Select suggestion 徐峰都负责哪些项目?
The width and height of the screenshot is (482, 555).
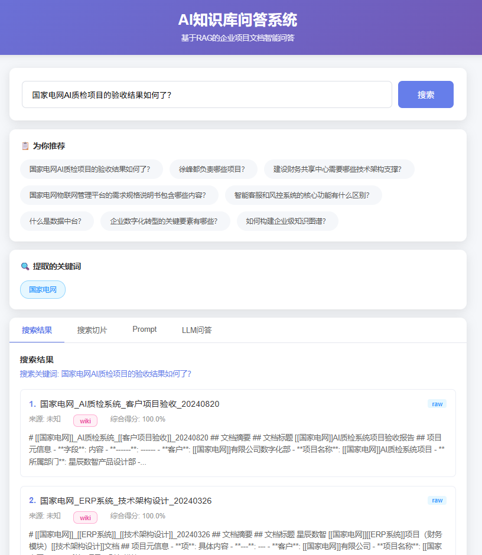[x=213, y=169]
